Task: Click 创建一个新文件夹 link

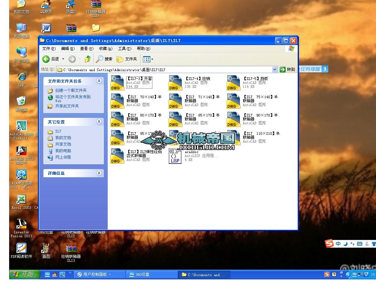Action: coord(71,90)
